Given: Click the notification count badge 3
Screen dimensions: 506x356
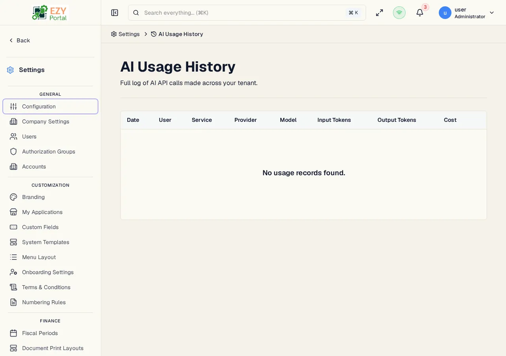Looking at the screenshot, I should tap(425, 7).
